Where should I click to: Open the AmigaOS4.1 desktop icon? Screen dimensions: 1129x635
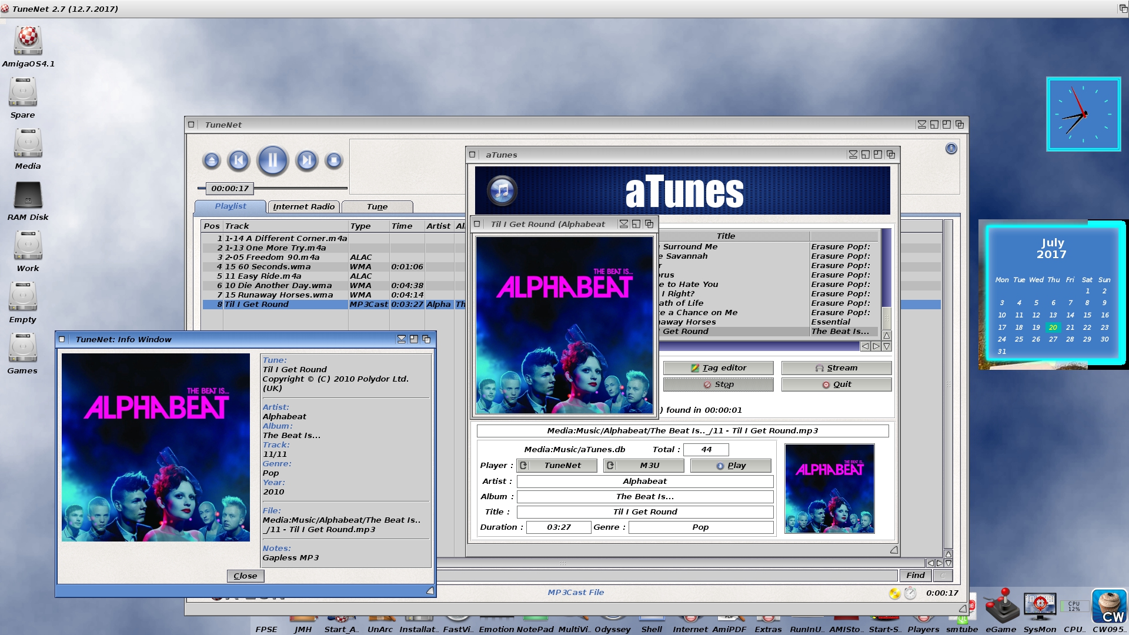pyautogui.click(x=28, y=46)
